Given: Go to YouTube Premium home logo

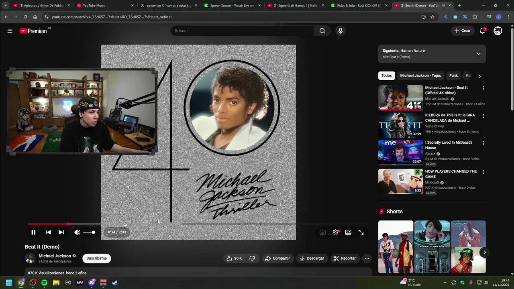Looking at the screenshot, I should [33, 31].
